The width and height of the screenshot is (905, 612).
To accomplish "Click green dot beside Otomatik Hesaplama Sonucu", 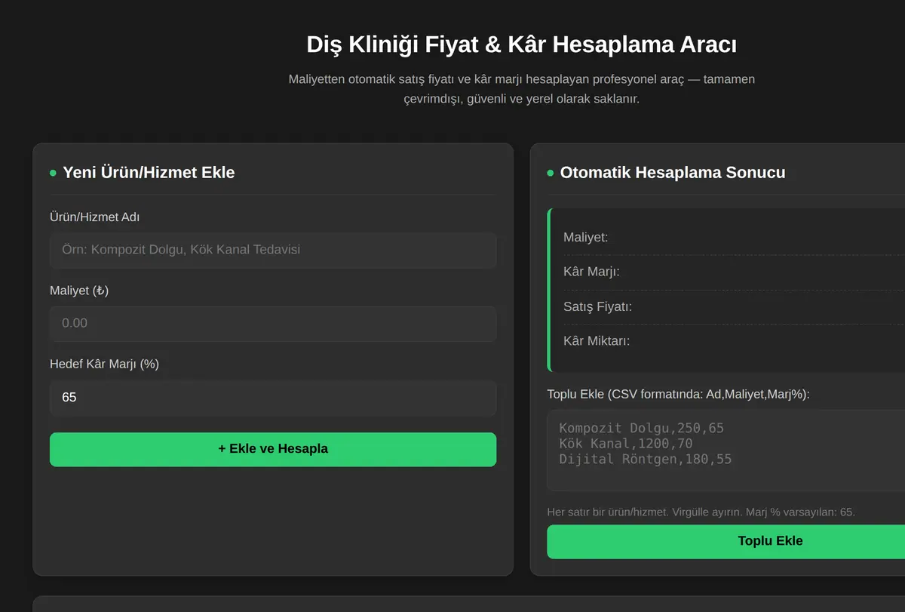I will pos(551,174).
